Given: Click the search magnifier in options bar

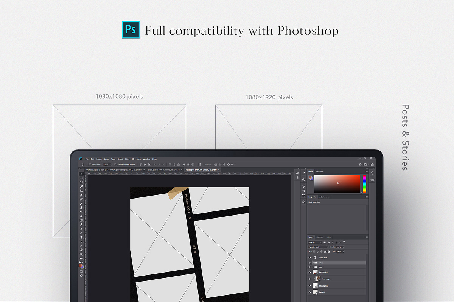Looking at the screenshot, I should pos(360,165).
